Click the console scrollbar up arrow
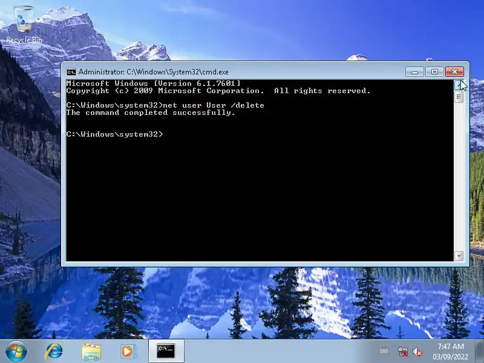Image resolution: width=484 pixels, height=363 pixels. 459,85
